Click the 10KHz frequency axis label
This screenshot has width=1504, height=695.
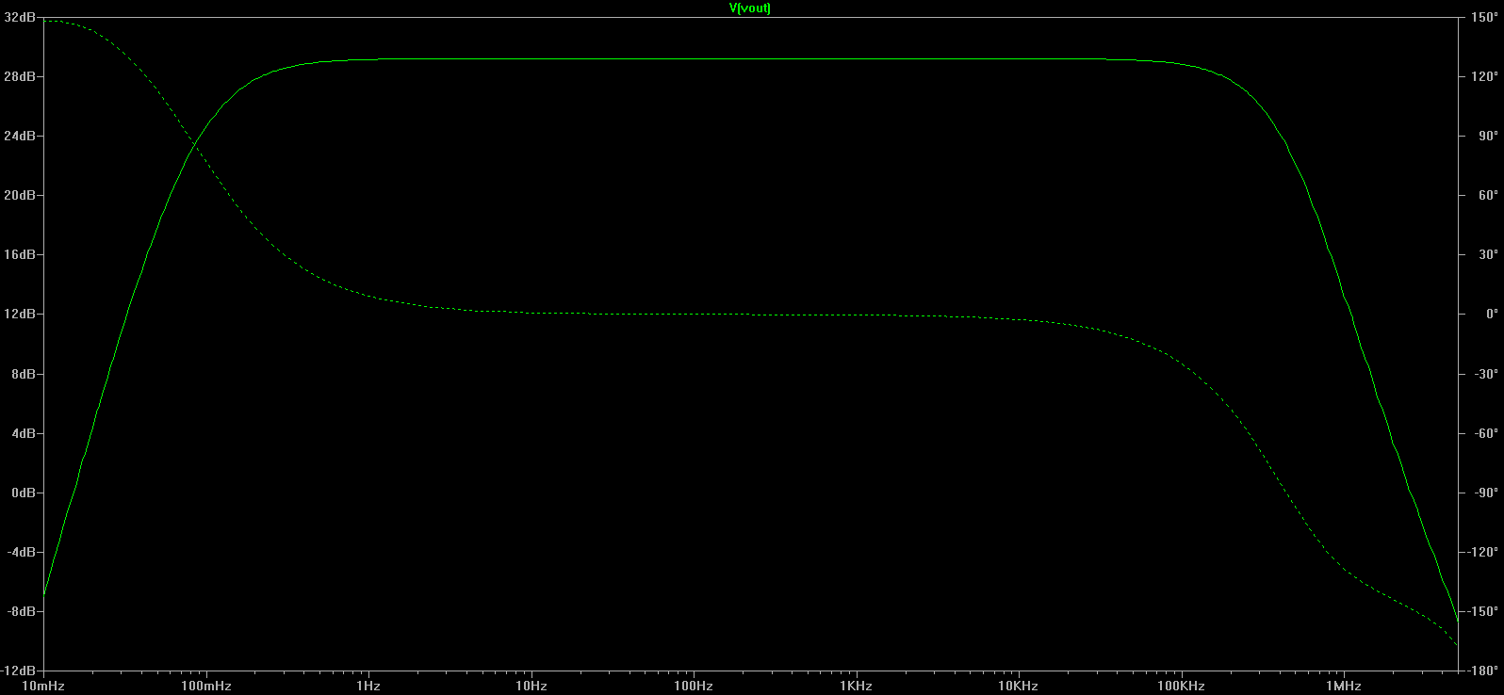tap(1018, 686)
